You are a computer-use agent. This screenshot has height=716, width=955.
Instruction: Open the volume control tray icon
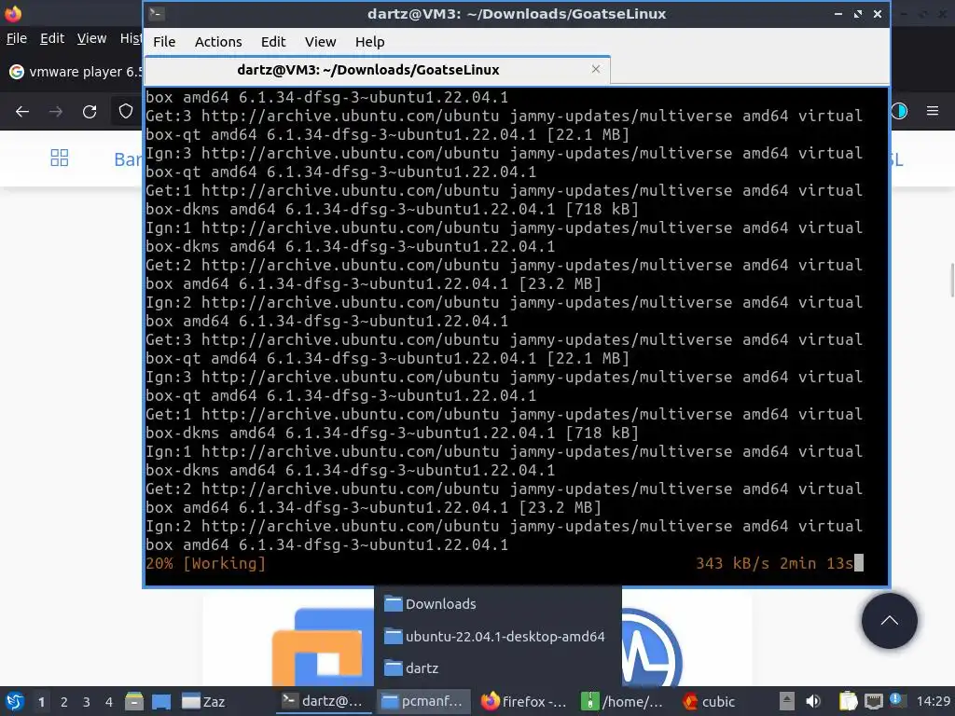(813, 701)
